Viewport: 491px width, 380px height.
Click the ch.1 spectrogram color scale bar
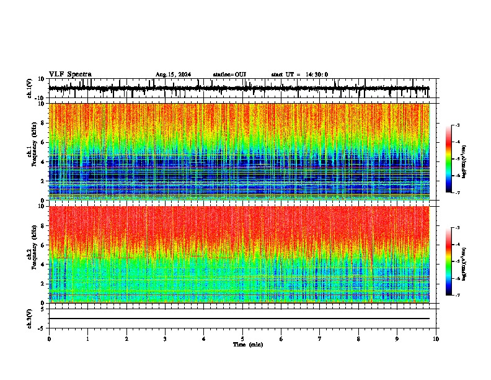point(448,159)
